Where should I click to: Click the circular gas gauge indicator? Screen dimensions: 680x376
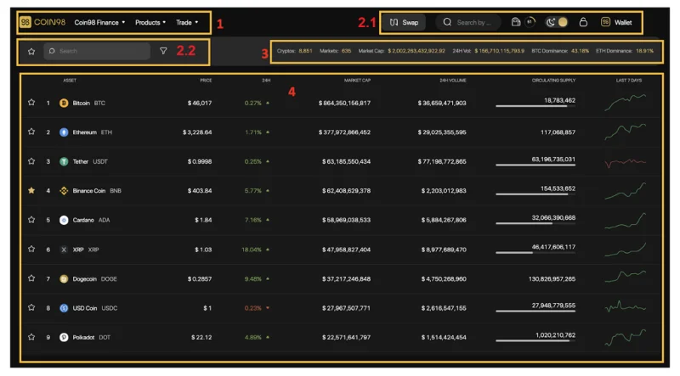(530, 22)
